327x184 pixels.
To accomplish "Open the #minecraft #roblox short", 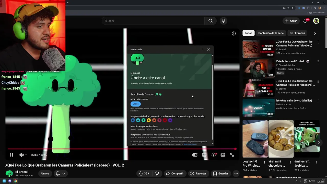I will (307, 139).
